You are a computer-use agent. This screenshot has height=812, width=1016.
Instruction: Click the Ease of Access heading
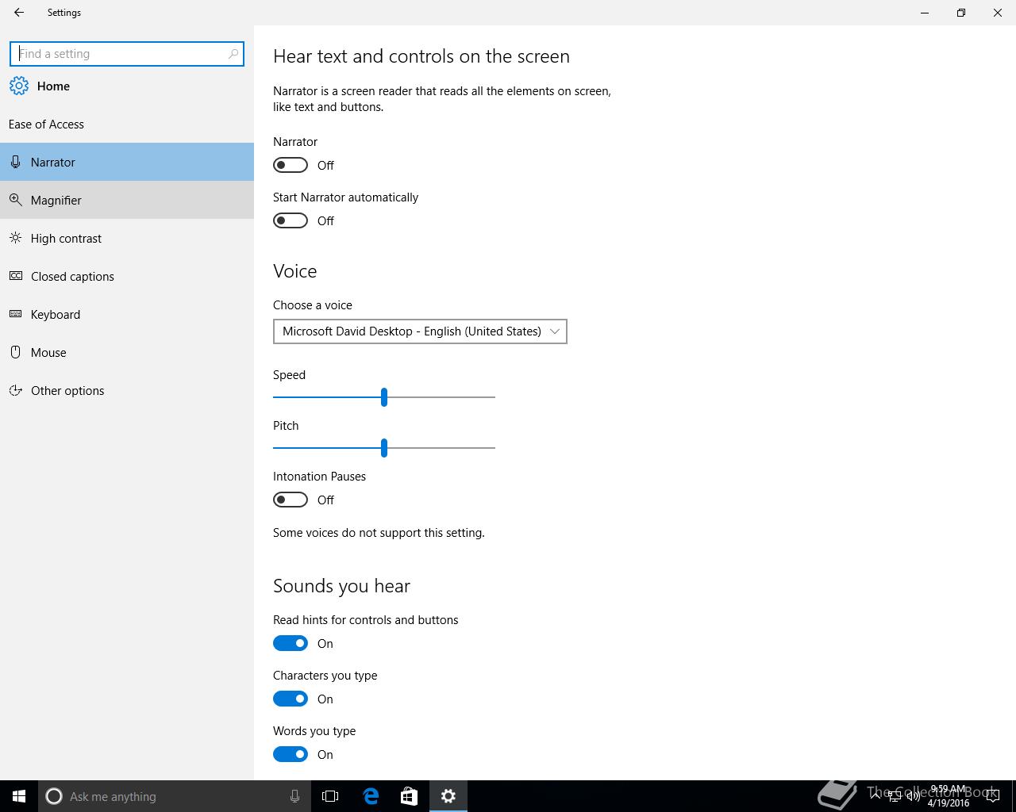(x=46, y=124)
